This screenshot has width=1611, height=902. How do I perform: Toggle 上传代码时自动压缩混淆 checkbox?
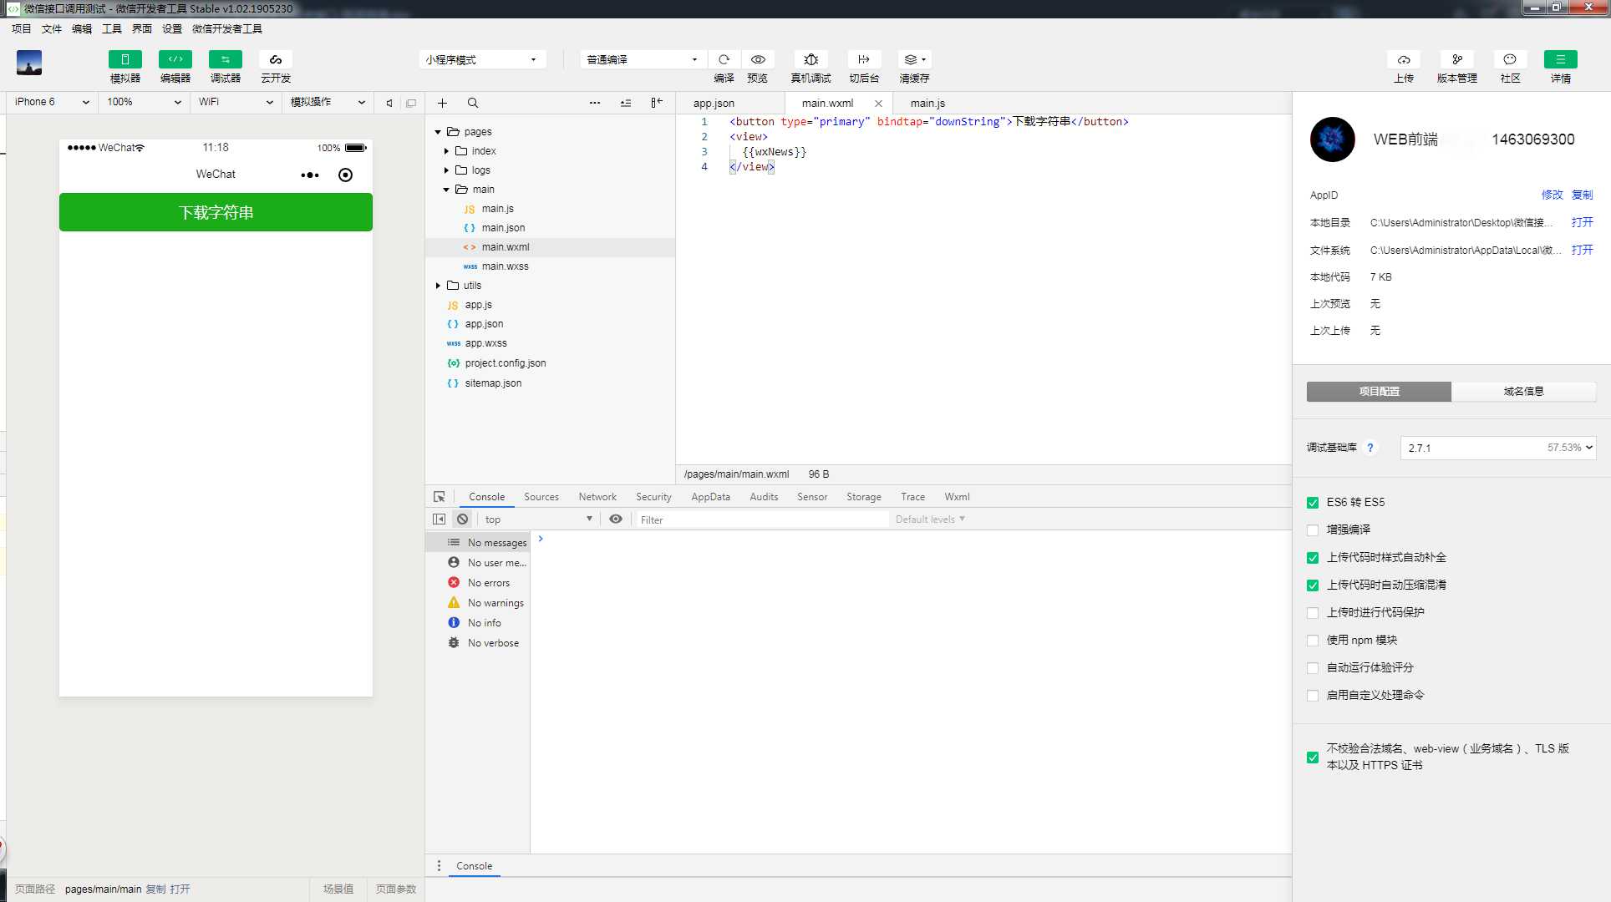coord(1313,585)
